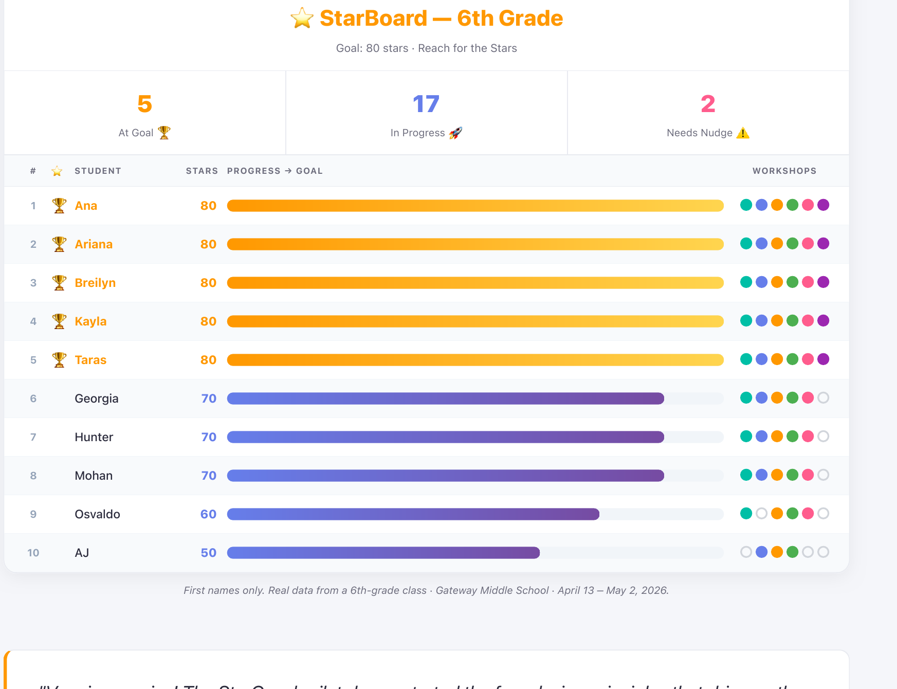Click the PROGRESS → GOAL column header
Image resolution: width=897 pixels, height=689 pixels.
[275, 171]
